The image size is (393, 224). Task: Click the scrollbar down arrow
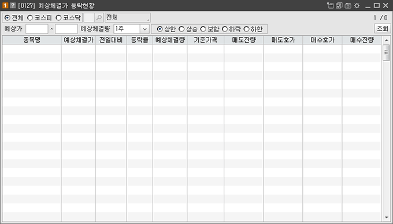click(x=387, y=218)
